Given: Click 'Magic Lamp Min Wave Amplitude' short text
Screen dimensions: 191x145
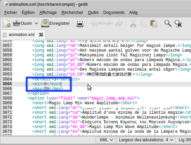Looking at the screenshot, I should [x=83, y=103].
